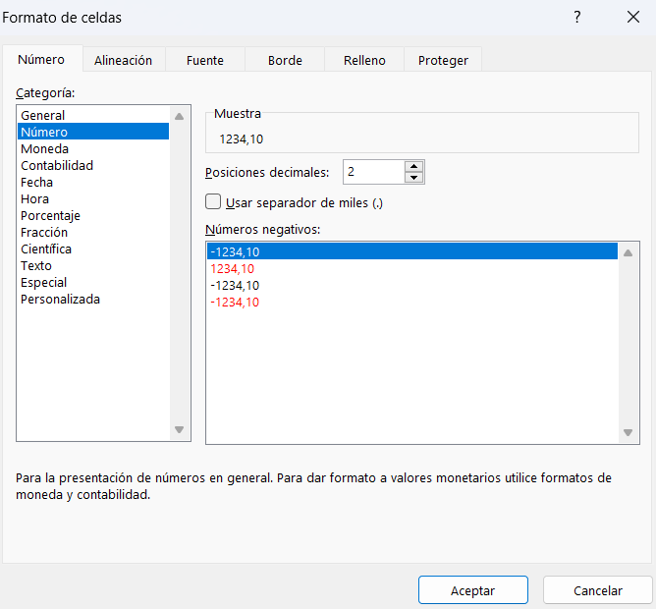Click the Cancelar button
The height and width of the screenshot is (609, 656).
[x=598, y=590]
